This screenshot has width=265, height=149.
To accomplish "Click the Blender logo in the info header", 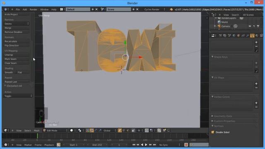I will (x=171, y=10).
